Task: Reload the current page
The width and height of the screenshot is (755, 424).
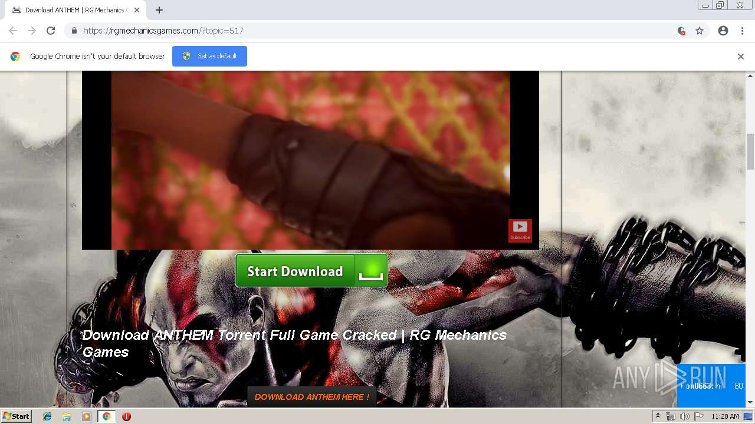Action: (x=51, y=31)
